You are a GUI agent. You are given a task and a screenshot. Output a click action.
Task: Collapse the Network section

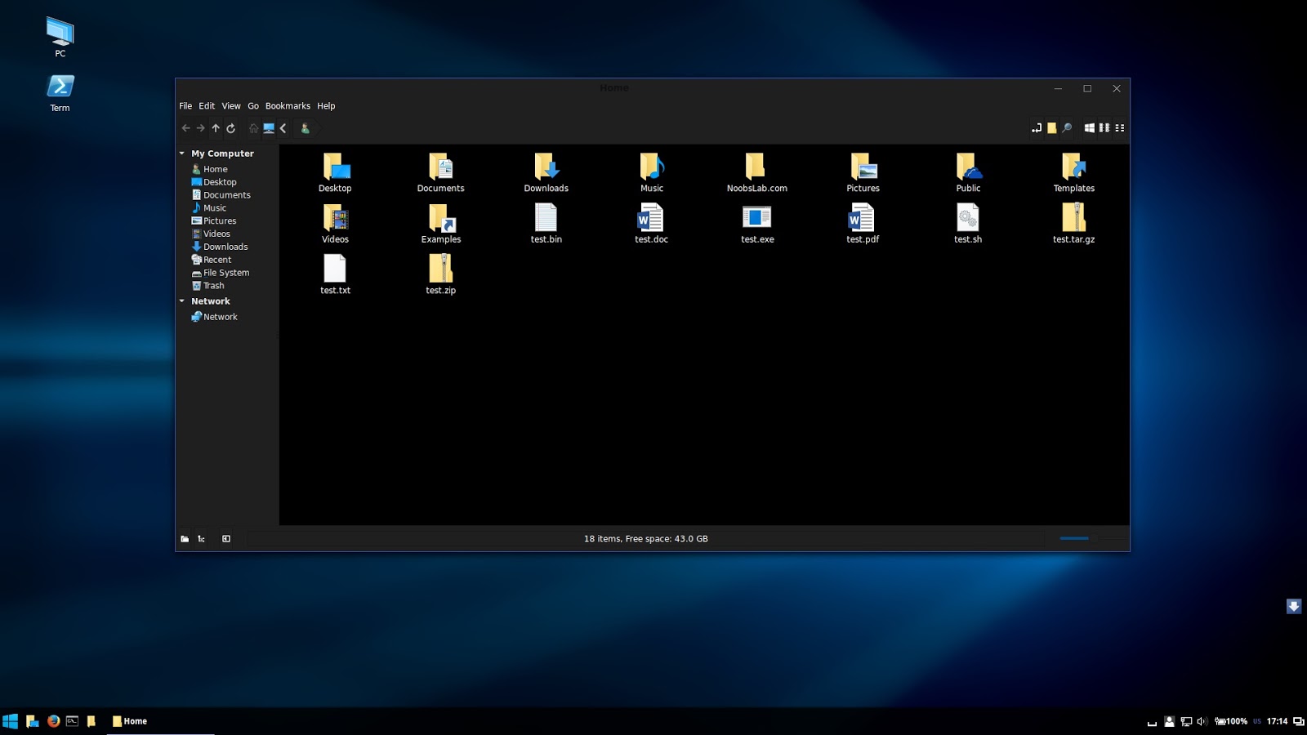click(x=181, y=301)
